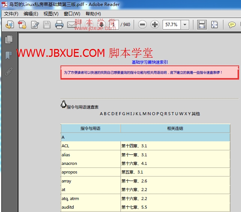This screenshot has height=212, width=241.
Task: Open the page thumbnails side panel
Action: 9,40
